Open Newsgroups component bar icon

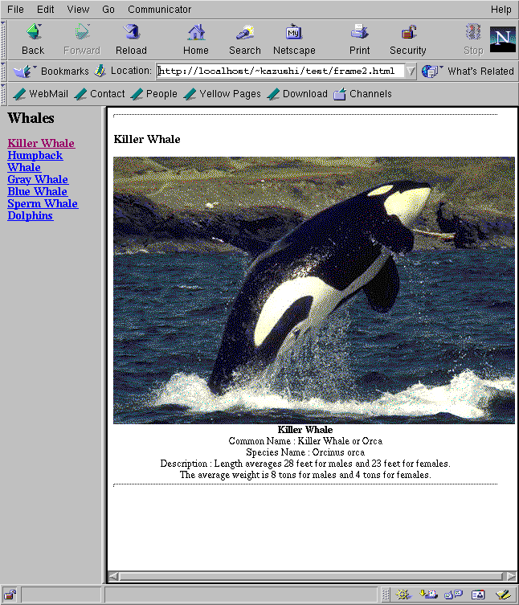[453, 595]
